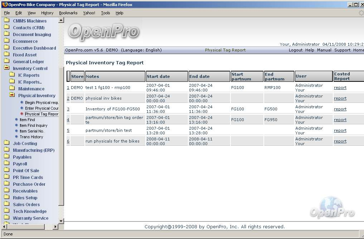Open the History menu
Image resolution: width=364 pixels, height=239 pixels.
[47, 13]
